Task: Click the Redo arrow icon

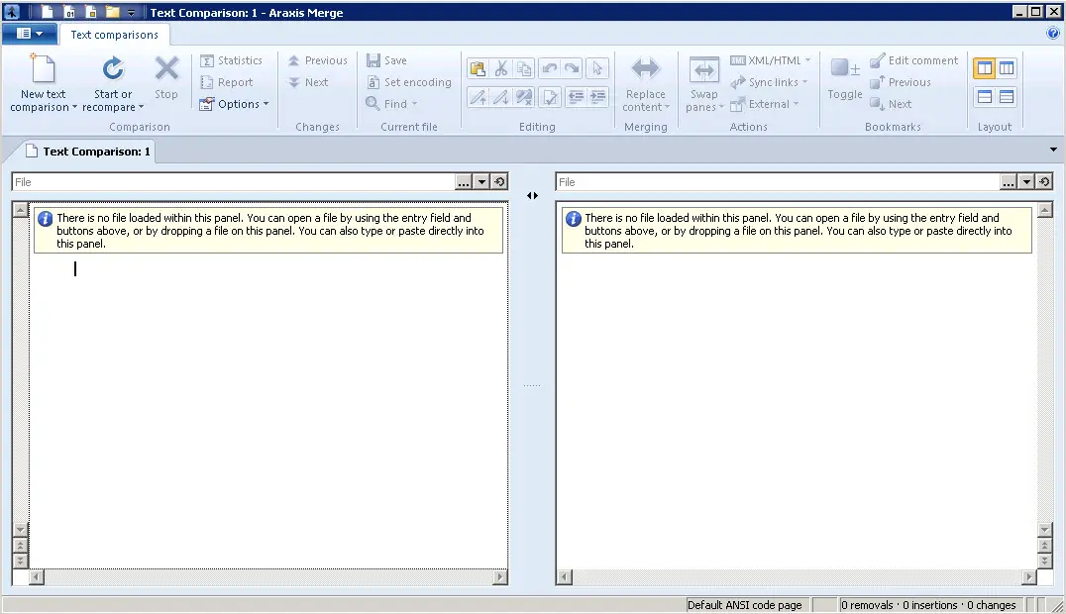Action: coord(572,68)
